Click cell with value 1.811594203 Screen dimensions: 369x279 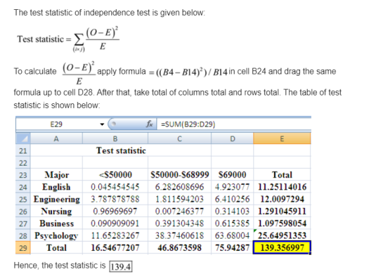pos(179,199)
